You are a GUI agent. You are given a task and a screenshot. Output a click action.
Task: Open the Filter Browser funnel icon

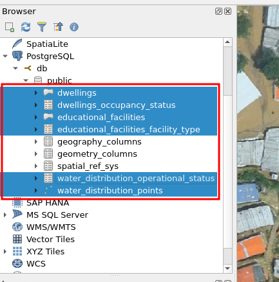(42, 27)
